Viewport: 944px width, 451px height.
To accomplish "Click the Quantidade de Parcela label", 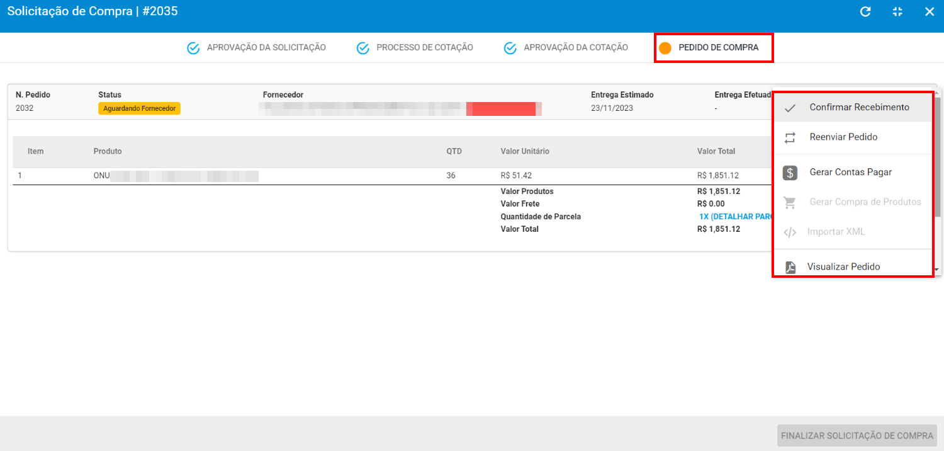I will point(541,217).
